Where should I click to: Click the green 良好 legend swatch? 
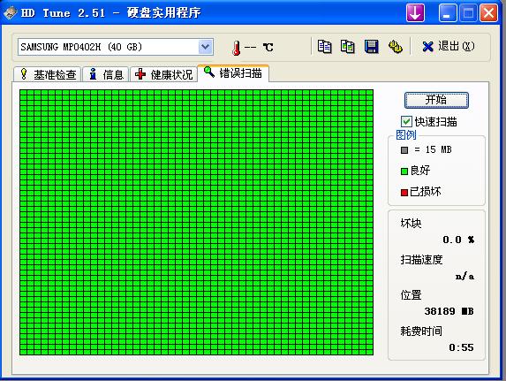point(404,171)
